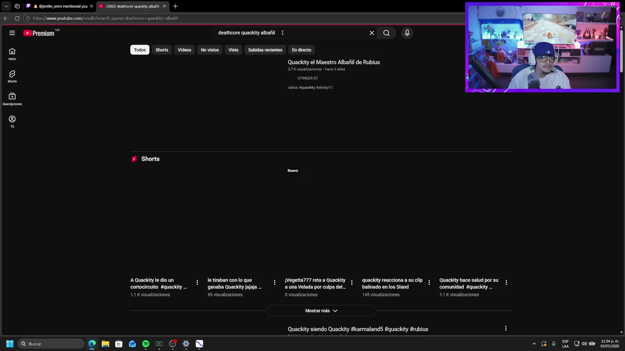Screen dimensions: 625x351
Task: Open options for cortocircuito short
Action: click(x=197, y=282)
